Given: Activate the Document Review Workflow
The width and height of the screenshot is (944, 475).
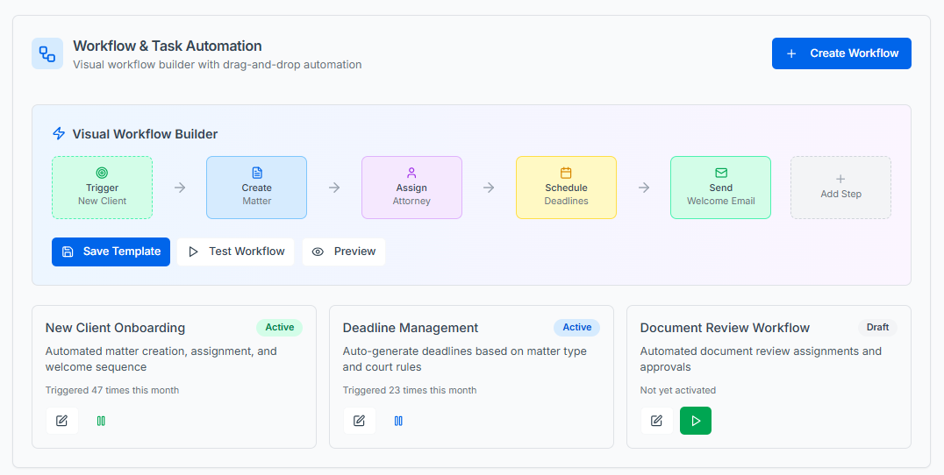Looking at the screenshot, I should point(696,421).
